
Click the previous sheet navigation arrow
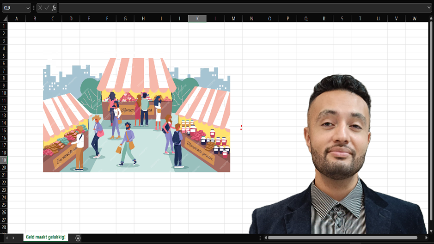6,238
